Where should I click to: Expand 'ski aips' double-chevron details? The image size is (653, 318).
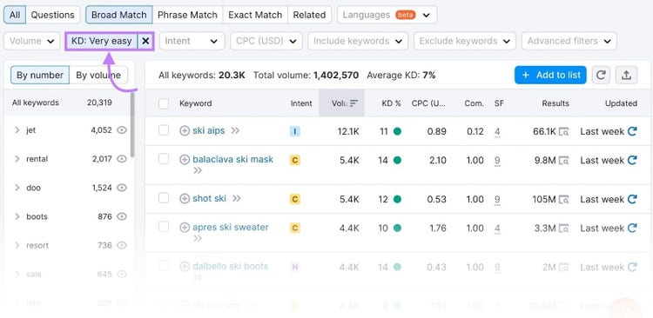(x=235, y=131)
